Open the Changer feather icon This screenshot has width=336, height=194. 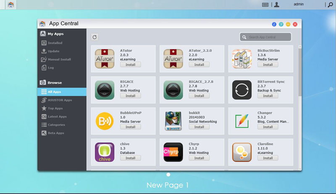pos(242,121)
